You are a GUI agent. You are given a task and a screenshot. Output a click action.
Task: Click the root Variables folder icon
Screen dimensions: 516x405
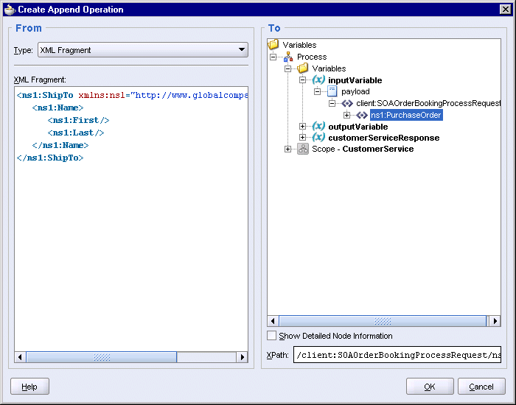[x=273, y=44]
